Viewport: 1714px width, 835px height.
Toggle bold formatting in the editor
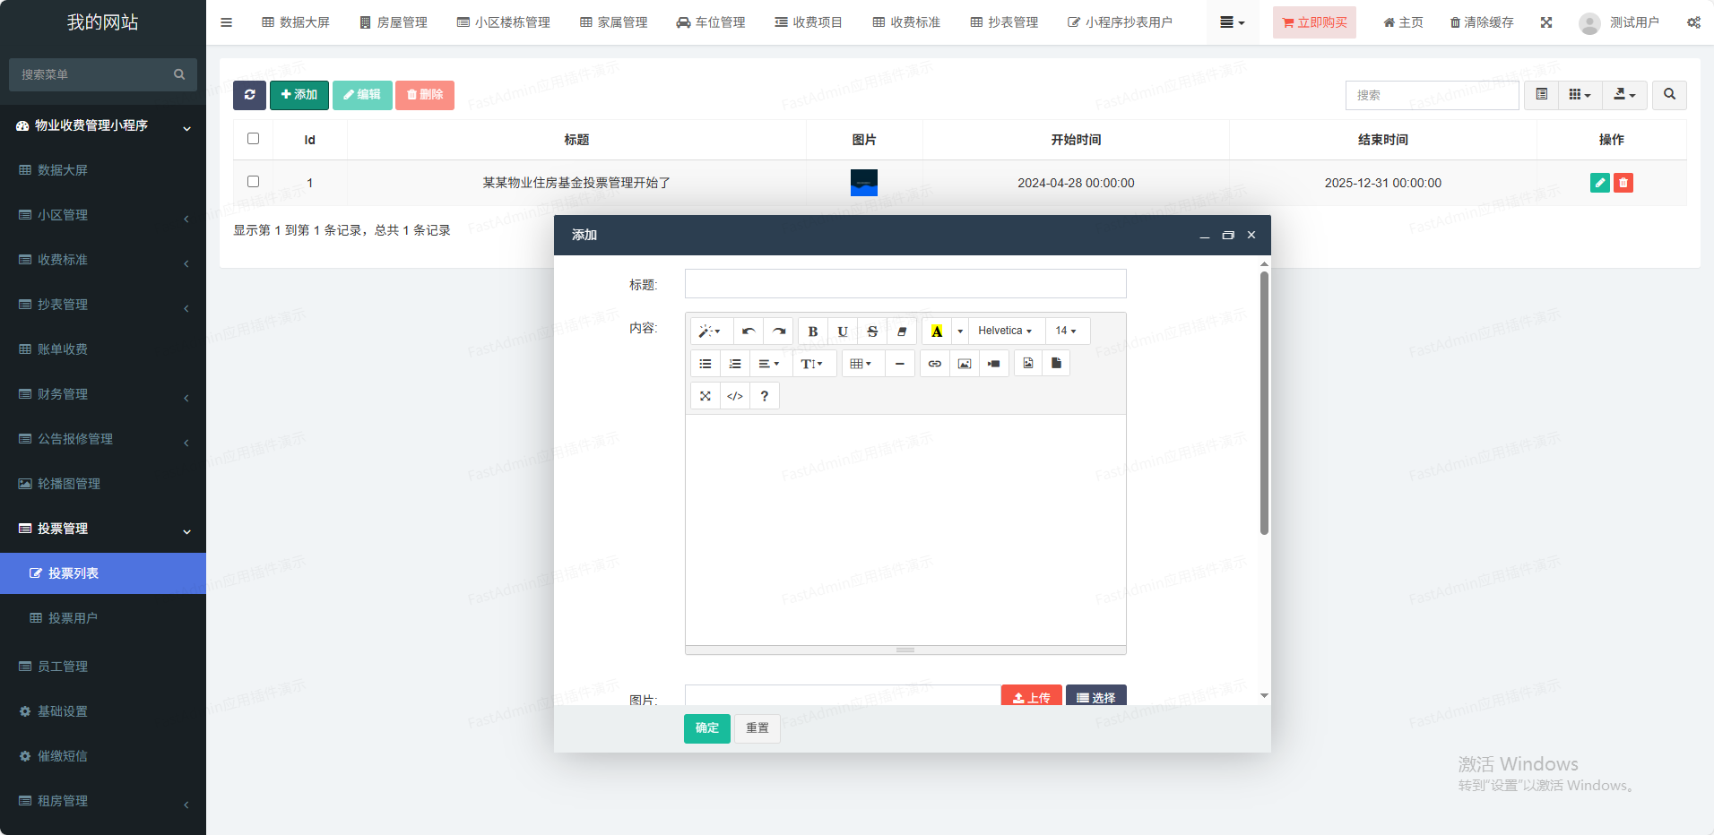click(812, 331)
